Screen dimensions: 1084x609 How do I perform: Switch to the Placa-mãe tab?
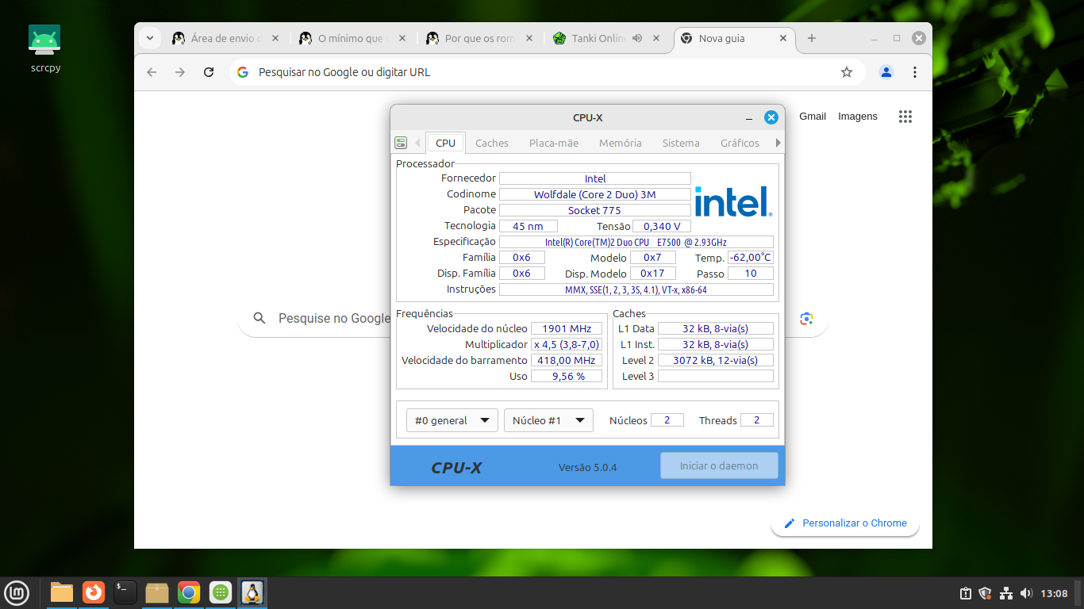pos(554,143)
